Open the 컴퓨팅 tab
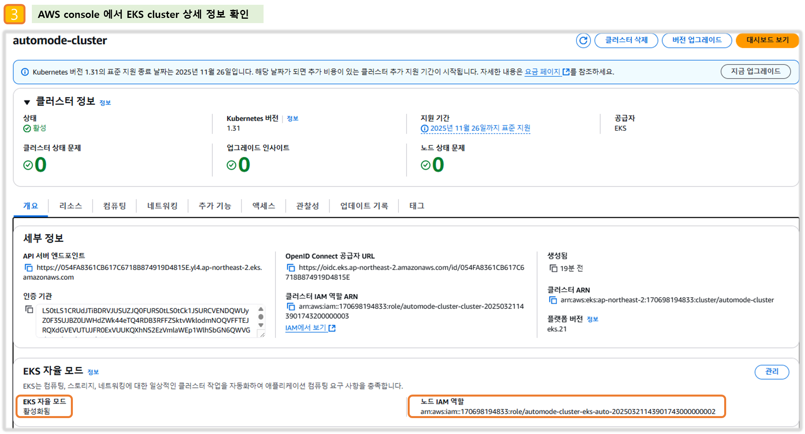805x434 pixels. 115,206
